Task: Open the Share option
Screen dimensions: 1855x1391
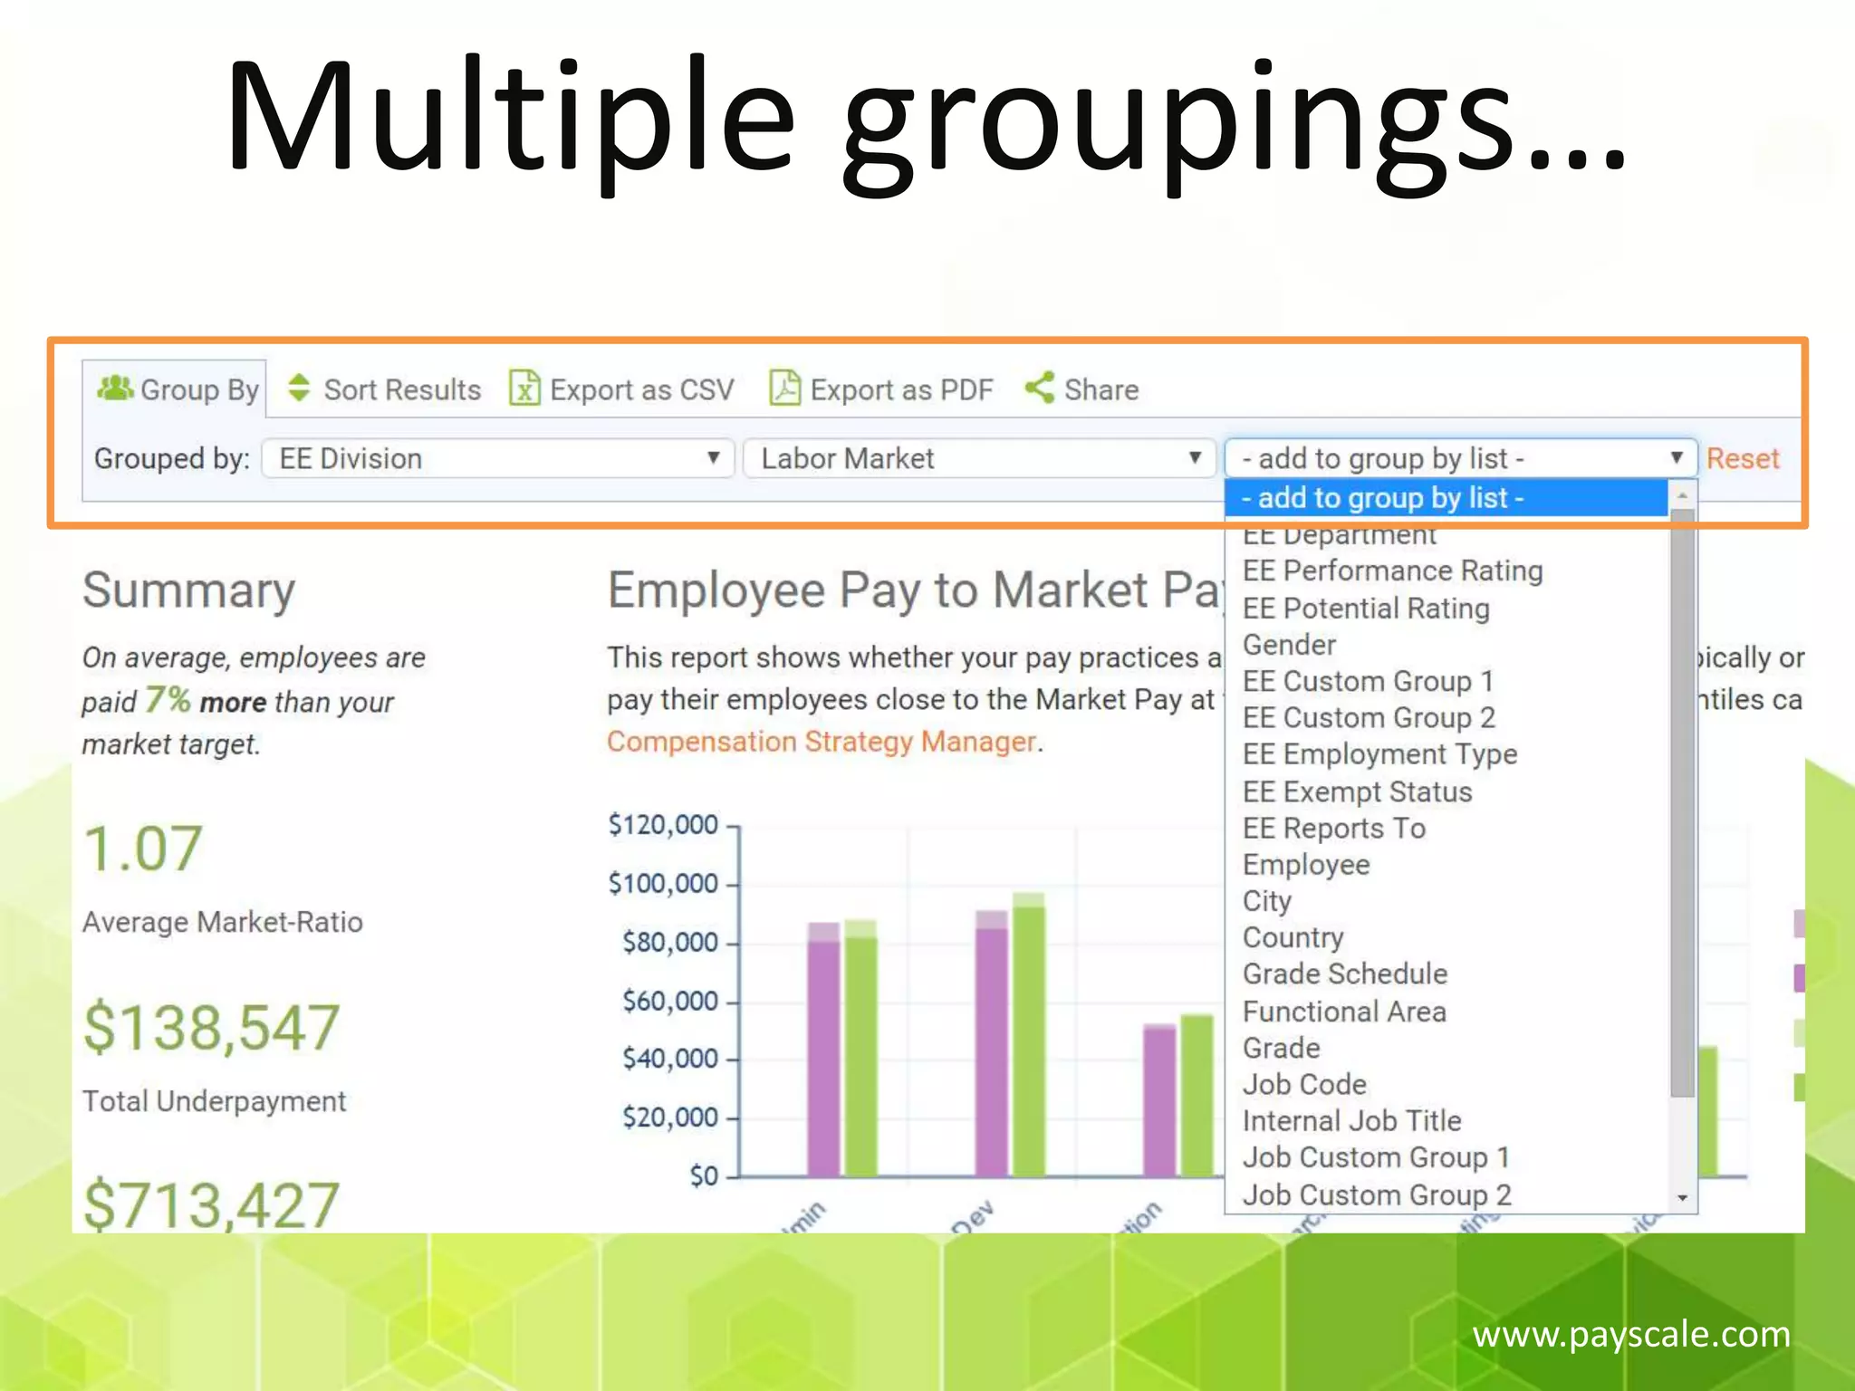Action: pos(1082,389)
